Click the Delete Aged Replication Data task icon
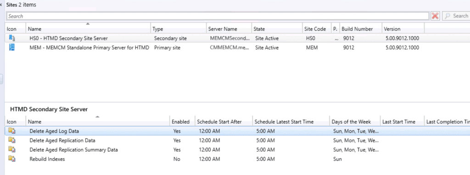Viewport: 470px width, 175px height. (12, 140)
